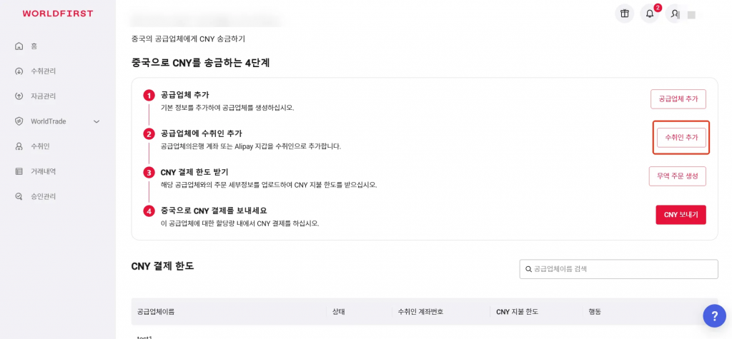Screen dimensions: 732x339
Task: Click the red CNY 보내기 button
Action: 681,215
